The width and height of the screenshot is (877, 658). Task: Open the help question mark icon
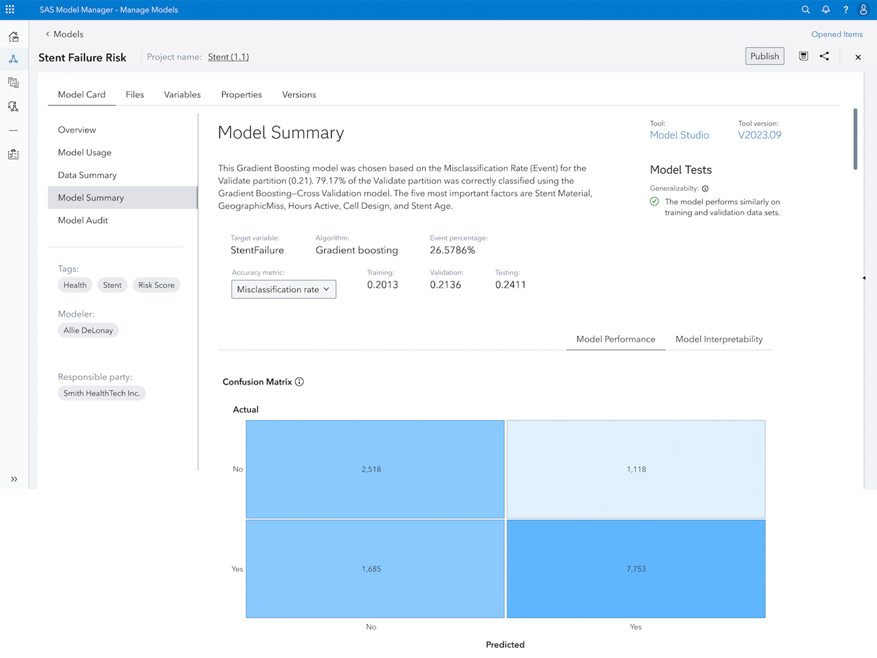click(x=845, y=10)
